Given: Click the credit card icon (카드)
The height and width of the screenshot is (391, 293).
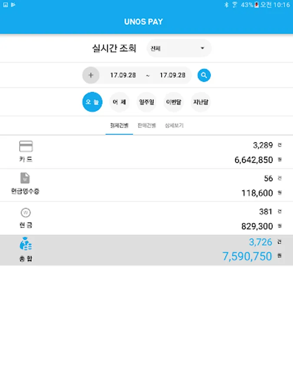Looking at the screenshot, I should point(26,146).
